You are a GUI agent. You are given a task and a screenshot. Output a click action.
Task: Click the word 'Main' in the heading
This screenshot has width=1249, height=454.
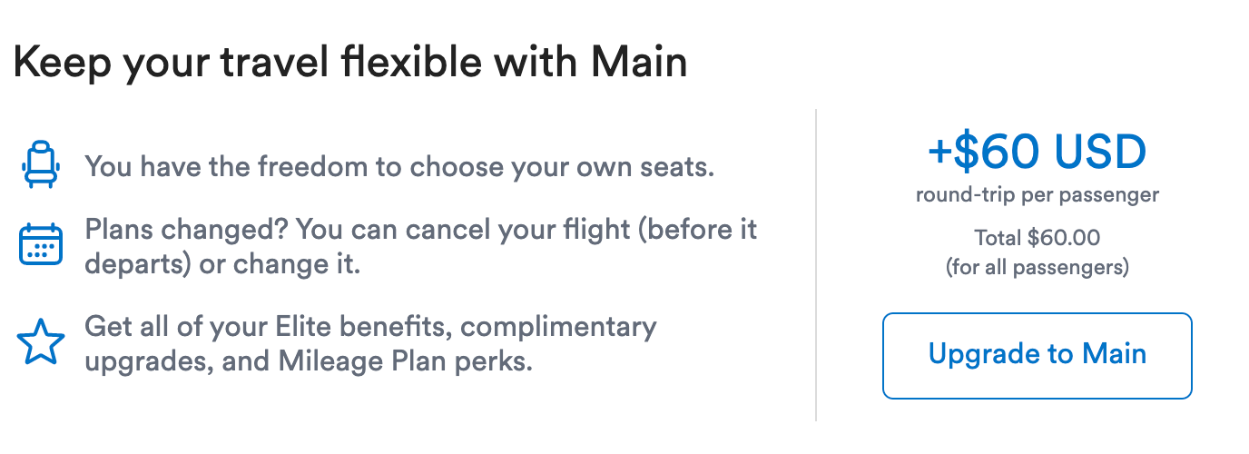(x=638, y=64)
